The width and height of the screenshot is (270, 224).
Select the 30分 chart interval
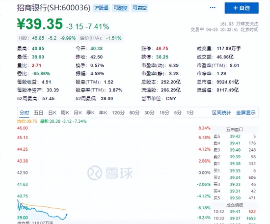[149, 113]
